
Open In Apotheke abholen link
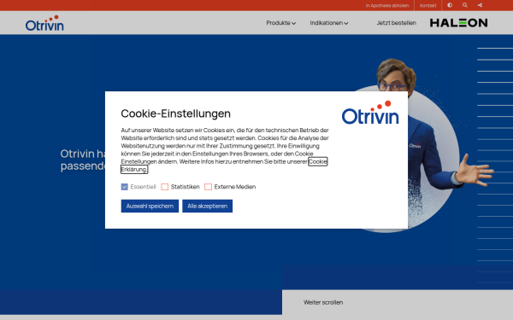coord(387,6)
